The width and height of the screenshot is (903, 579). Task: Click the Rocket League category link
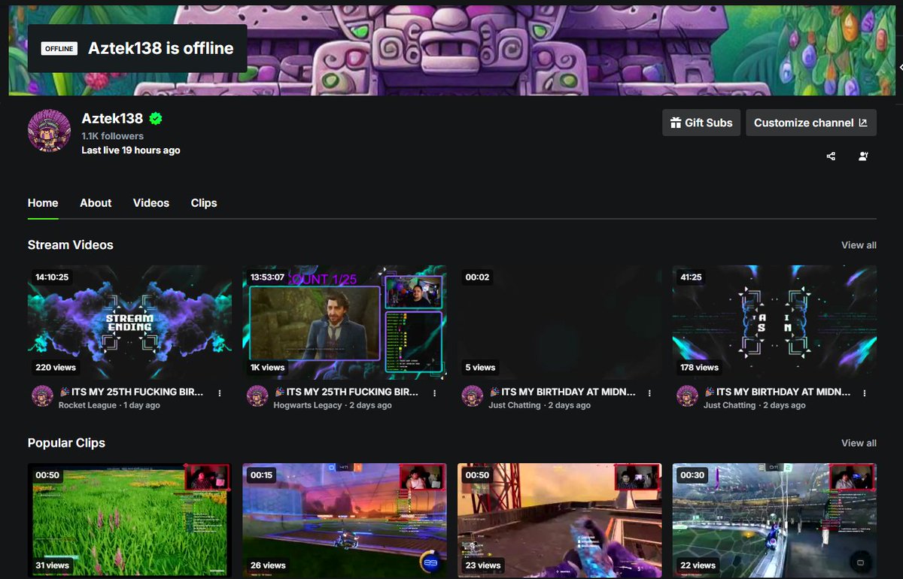[87, 405]
